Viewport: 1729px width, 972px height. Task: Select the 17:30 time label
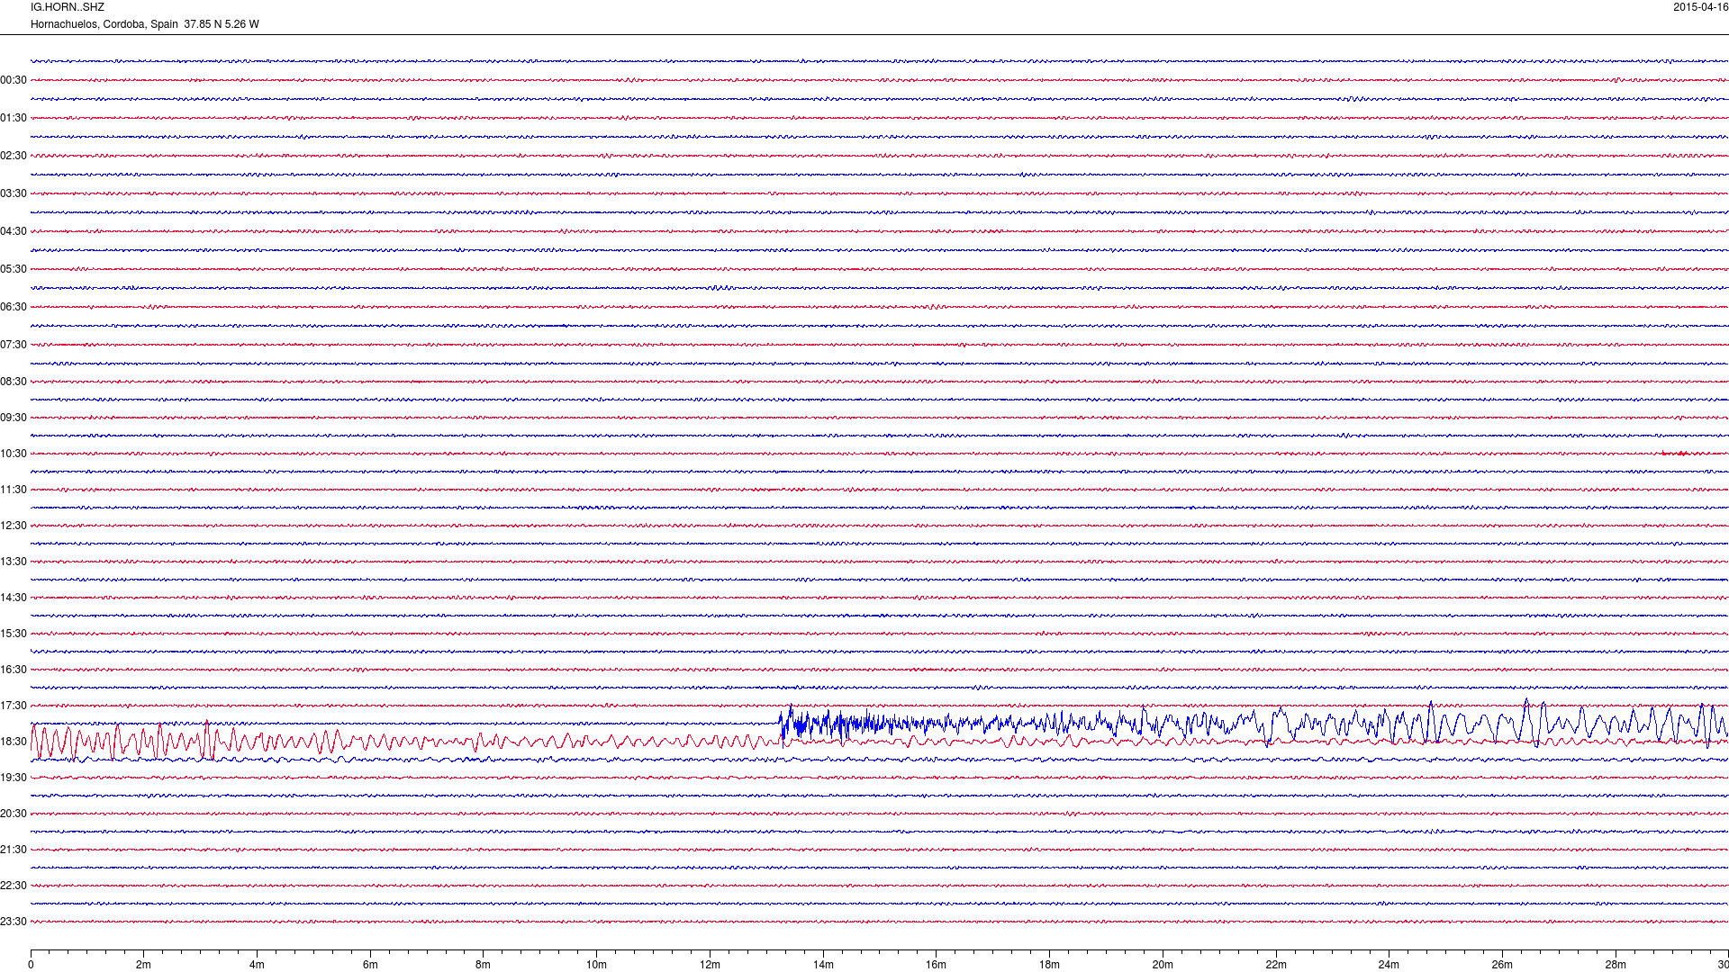[14, 706]
